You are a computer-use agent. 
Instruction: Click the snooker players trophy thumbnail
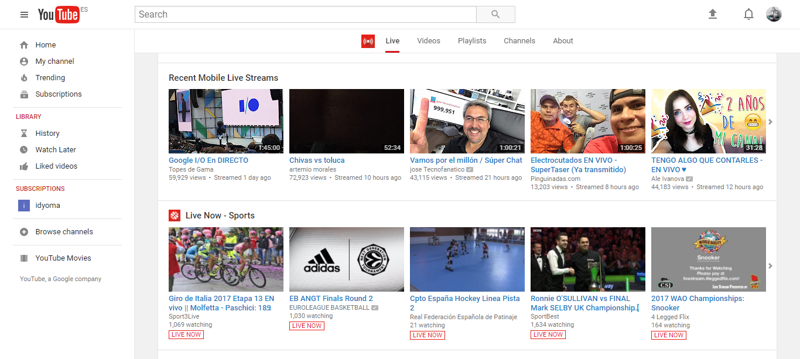click(x=588, y=259)
